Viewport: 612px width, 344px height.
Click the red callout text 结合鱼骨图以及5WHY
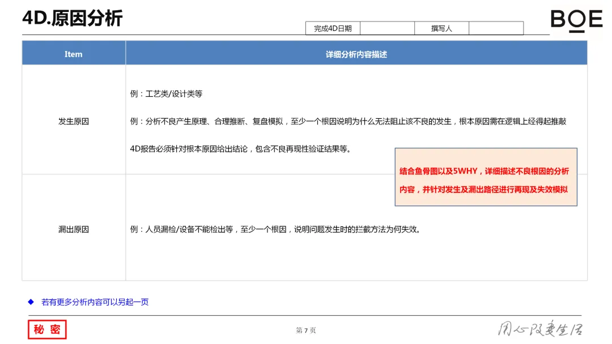[x=484, y=171]
